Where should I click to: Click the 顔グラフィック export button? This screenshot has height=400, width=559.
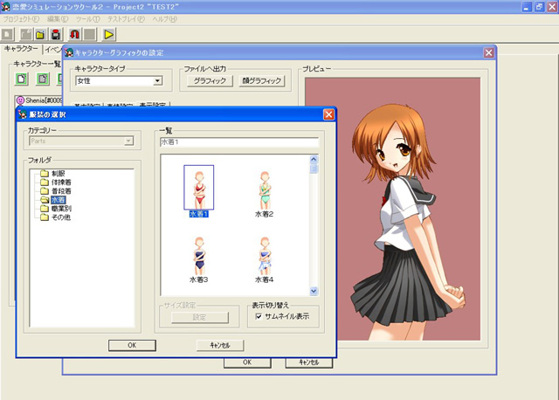pyautogui.click(x=262, y=81)
